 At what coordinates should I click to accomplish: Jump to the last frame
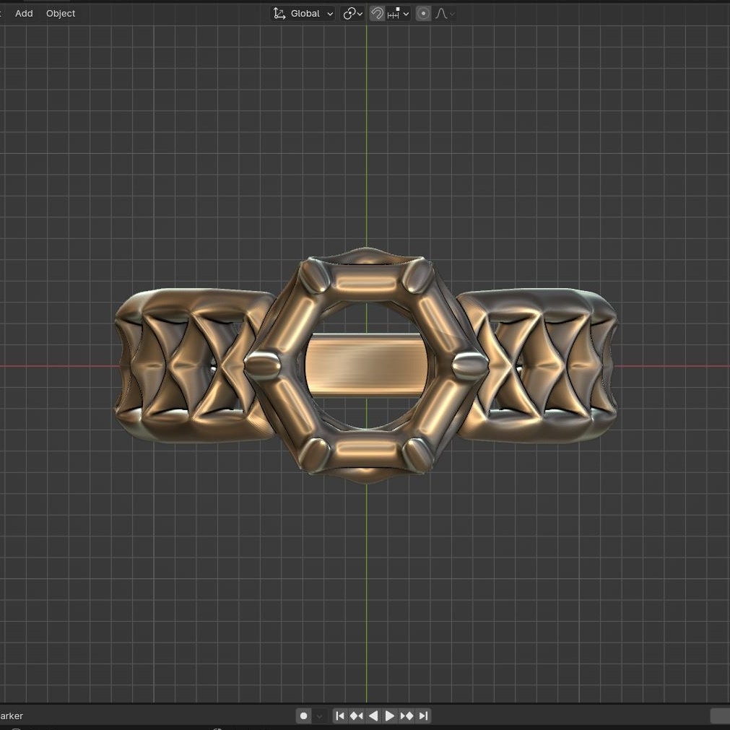(x=423, y=716)
